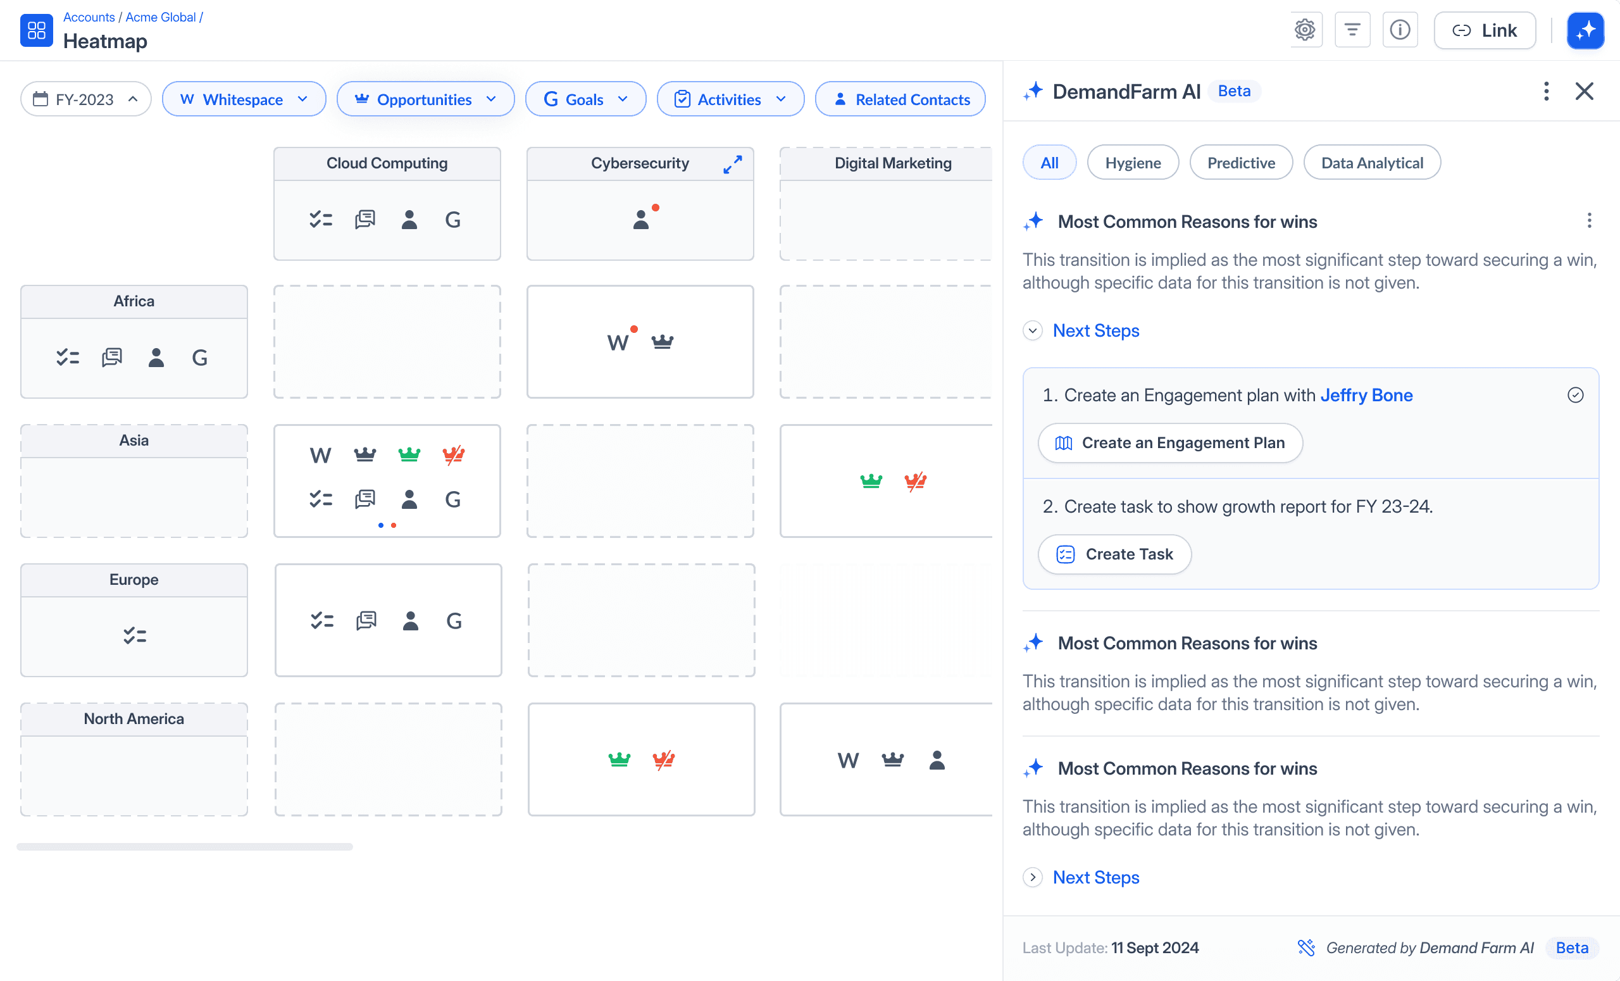Click Create an Engagement Plan button
1620x981 pixels.
[x=1169, y=443]
